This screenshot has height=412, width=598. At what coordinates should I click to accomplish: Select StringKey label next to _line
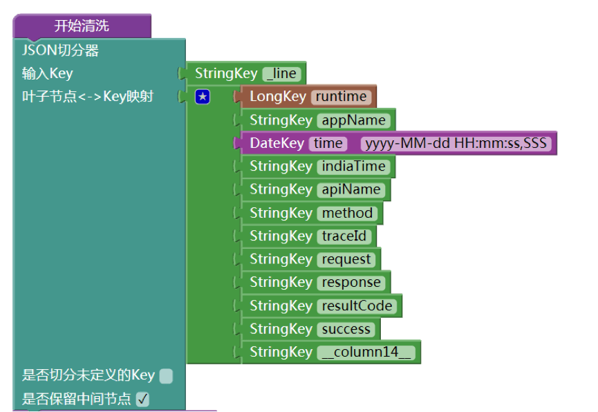(226, 74)
